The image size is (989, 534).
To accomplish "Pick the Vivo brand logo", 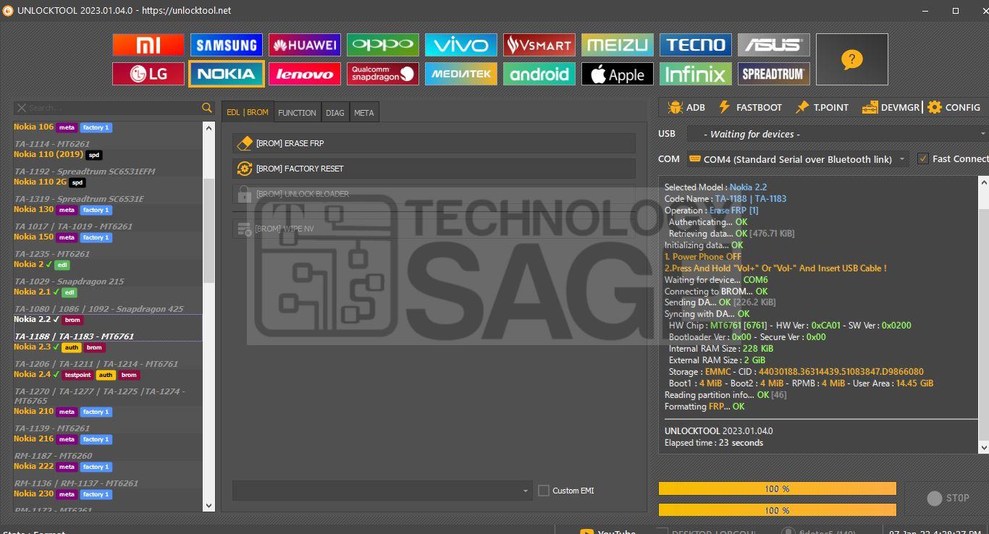I will pos(461,45).
